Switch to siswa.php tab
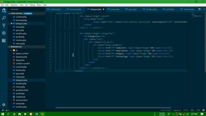The width and height of the screenshot is (206, 116). point(115,9)
